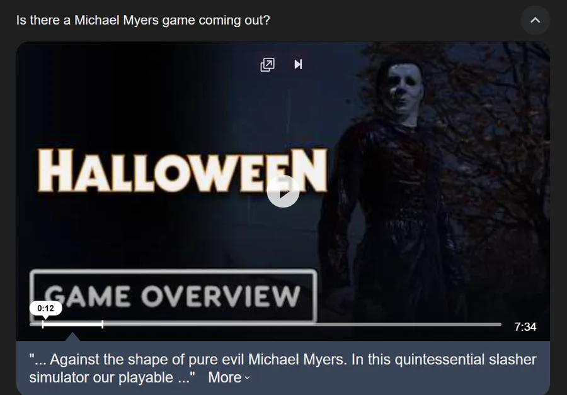Play the Halloween game overview video
This screenshot has width=567, height=395.
tap(283, 192)
